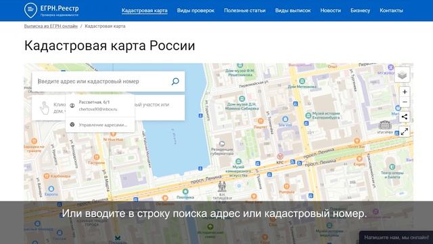Click the Музей камнерезного искусства marker
Image resolution: width=433 pixels, height=244 pixels.
click(238, 161)
